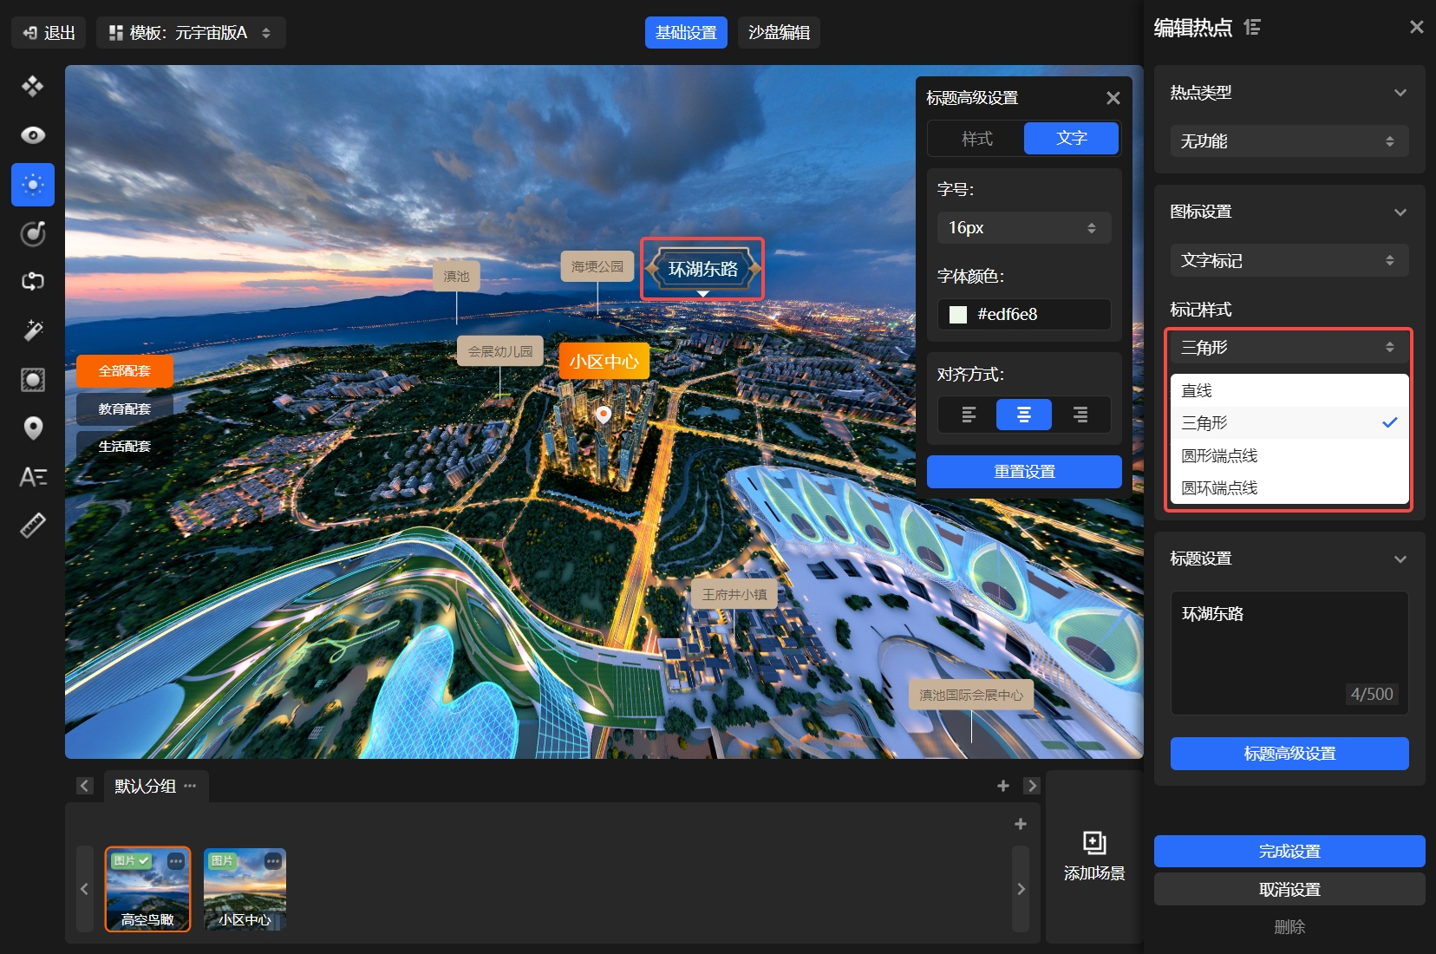Viewport: 1436px width, 954px height.
Task: Set text alignment to left
Action: pyautogui.click(x=969, y=415)
